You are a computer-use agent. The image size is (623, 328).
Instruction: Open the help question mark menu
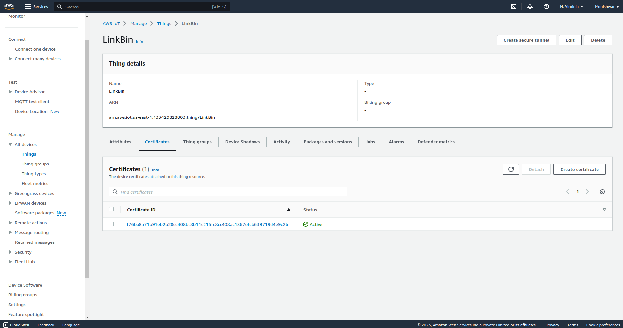(546, 7)
